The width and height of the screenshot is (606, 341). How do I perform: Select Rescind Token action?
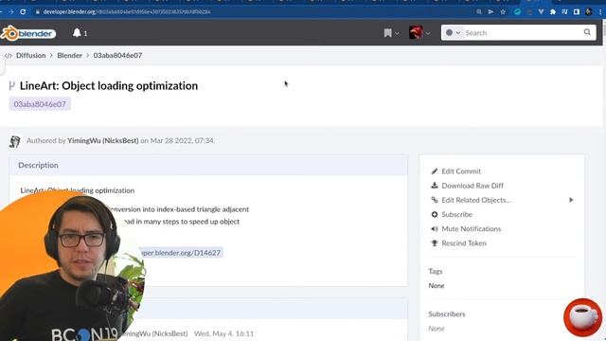coord(464,243)
